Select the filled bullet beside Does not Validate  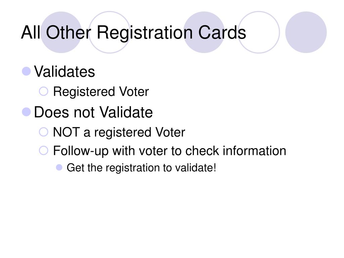pyautogui.click(x=26, y=112)
